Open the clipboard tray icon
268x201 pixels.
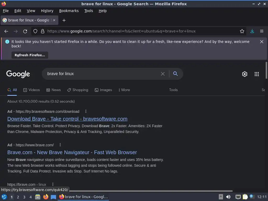tap(245, 197)
